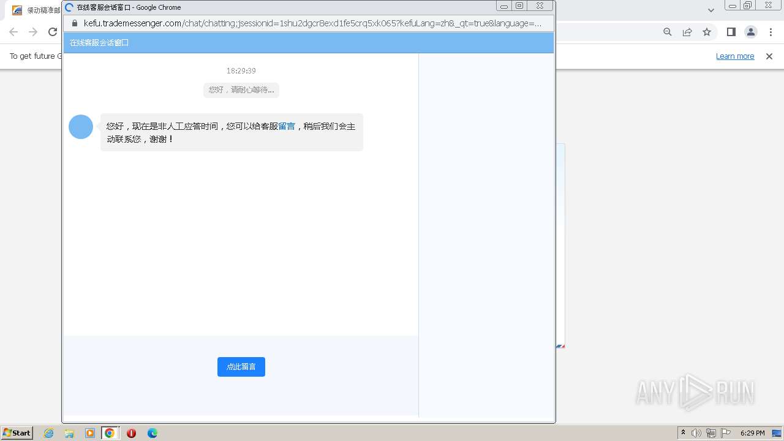Open the Windows Start menu
This screenshot has width=784, height=441.
(x=17, y=432)
